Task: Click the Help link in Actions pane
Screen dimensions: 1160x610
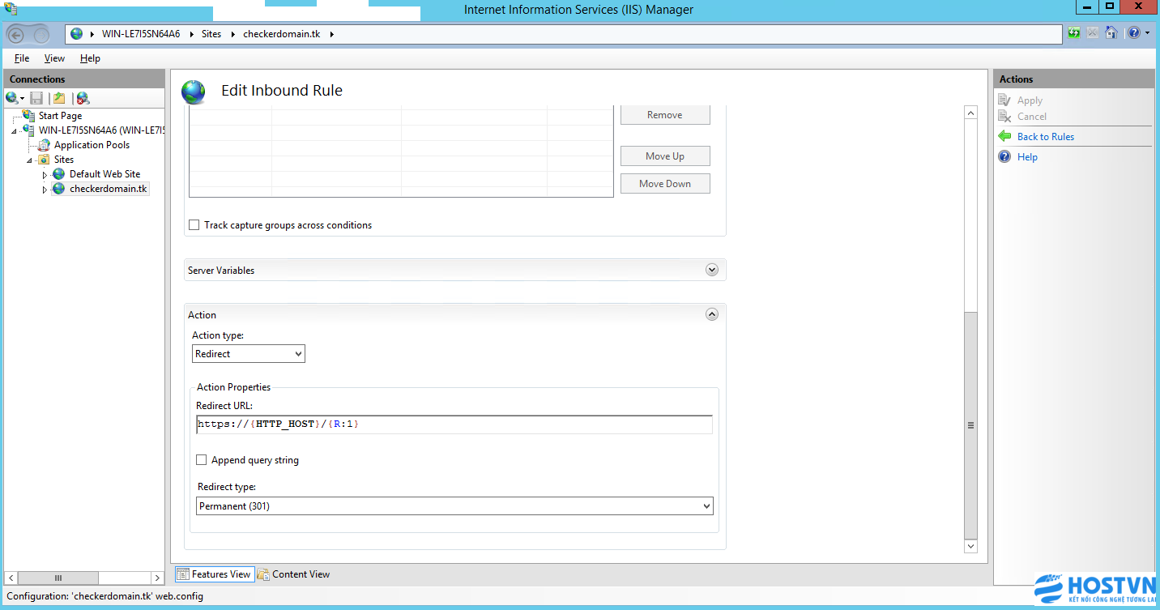Action: (x=1027, y=157)
